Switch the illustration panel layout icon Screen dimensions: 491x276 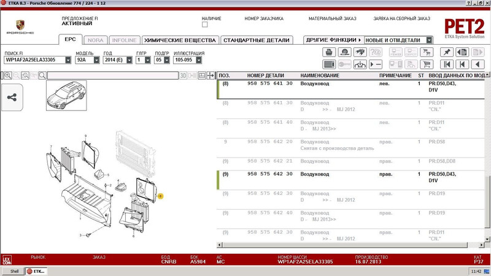click(x=202, y=75)
